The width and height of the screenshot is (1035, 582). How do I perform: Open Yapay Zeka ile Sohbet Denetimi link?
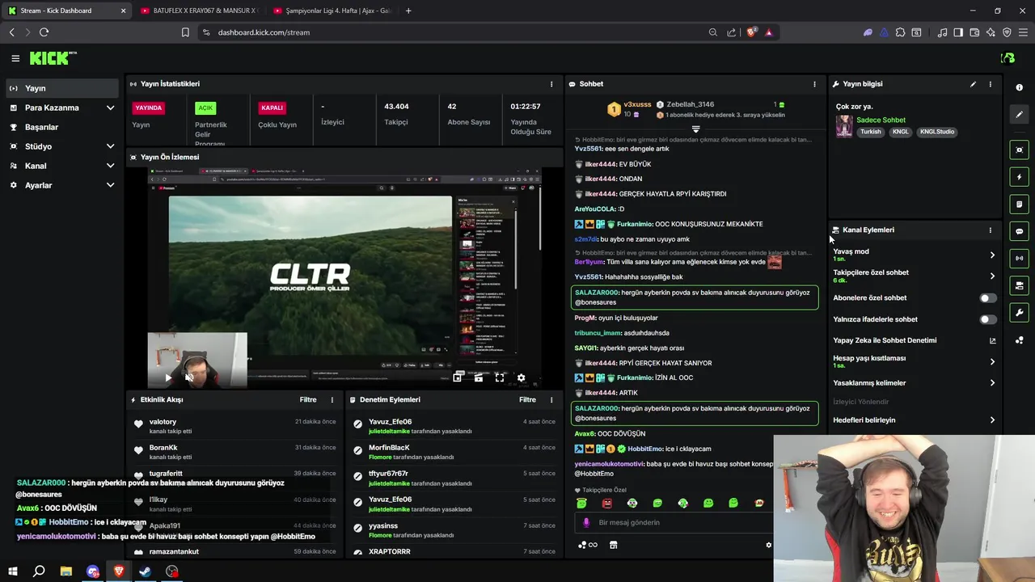915,340
